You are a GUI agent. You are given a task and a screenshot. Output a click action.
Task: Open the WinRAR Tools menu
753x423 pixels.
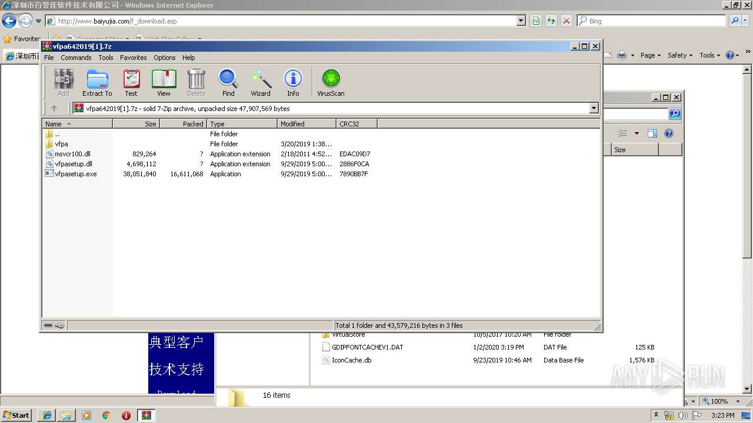point(106,58)
